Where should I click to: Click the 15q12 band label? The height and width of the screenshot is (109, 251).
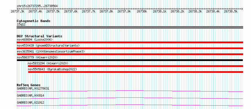tap(21, 24)
